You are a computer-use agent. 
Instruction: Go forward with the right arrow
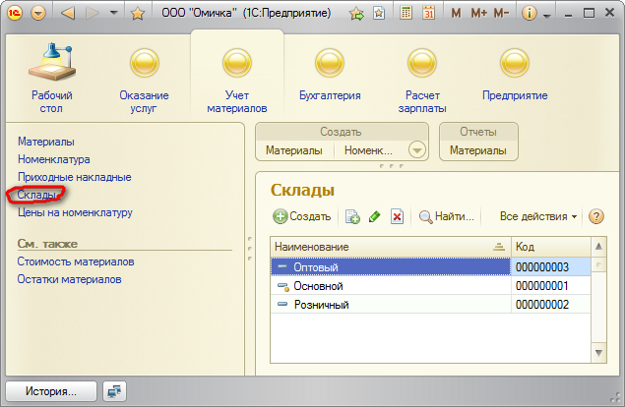[x=93, y=13]
